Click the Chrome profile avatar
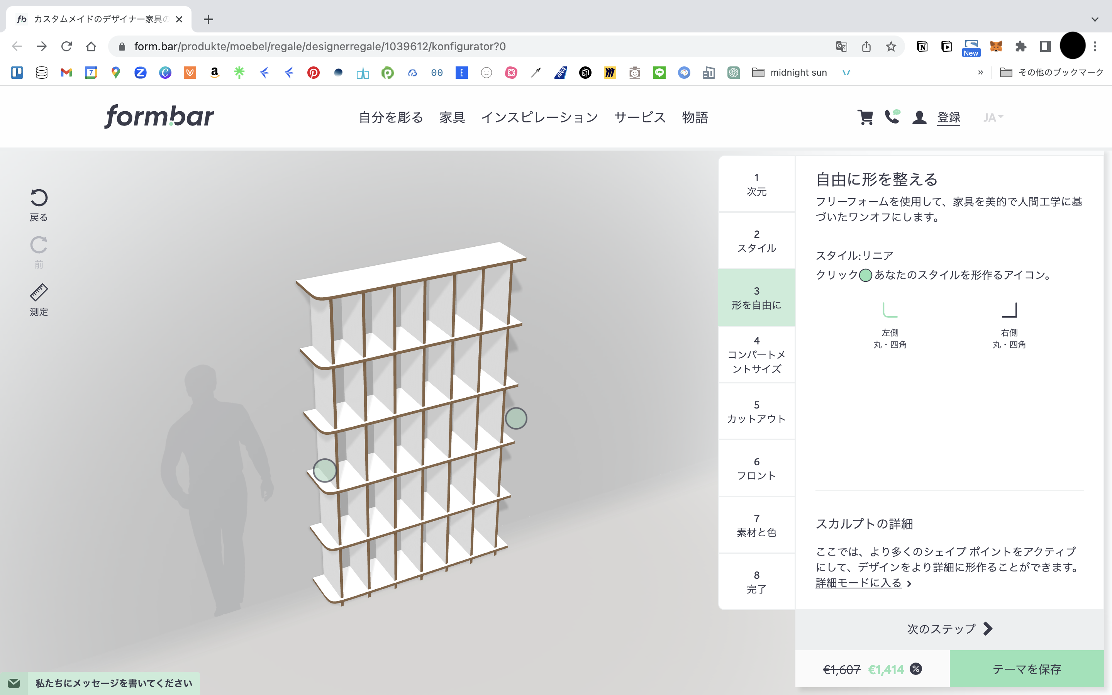 tap(1073, 46)
